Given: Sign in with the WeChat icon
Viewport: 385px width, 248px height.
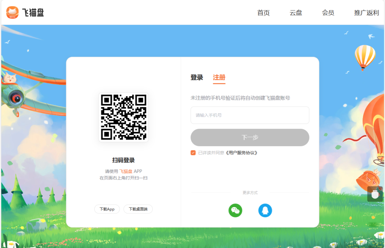Looking at the screenshot, I should tap(235, 211).
